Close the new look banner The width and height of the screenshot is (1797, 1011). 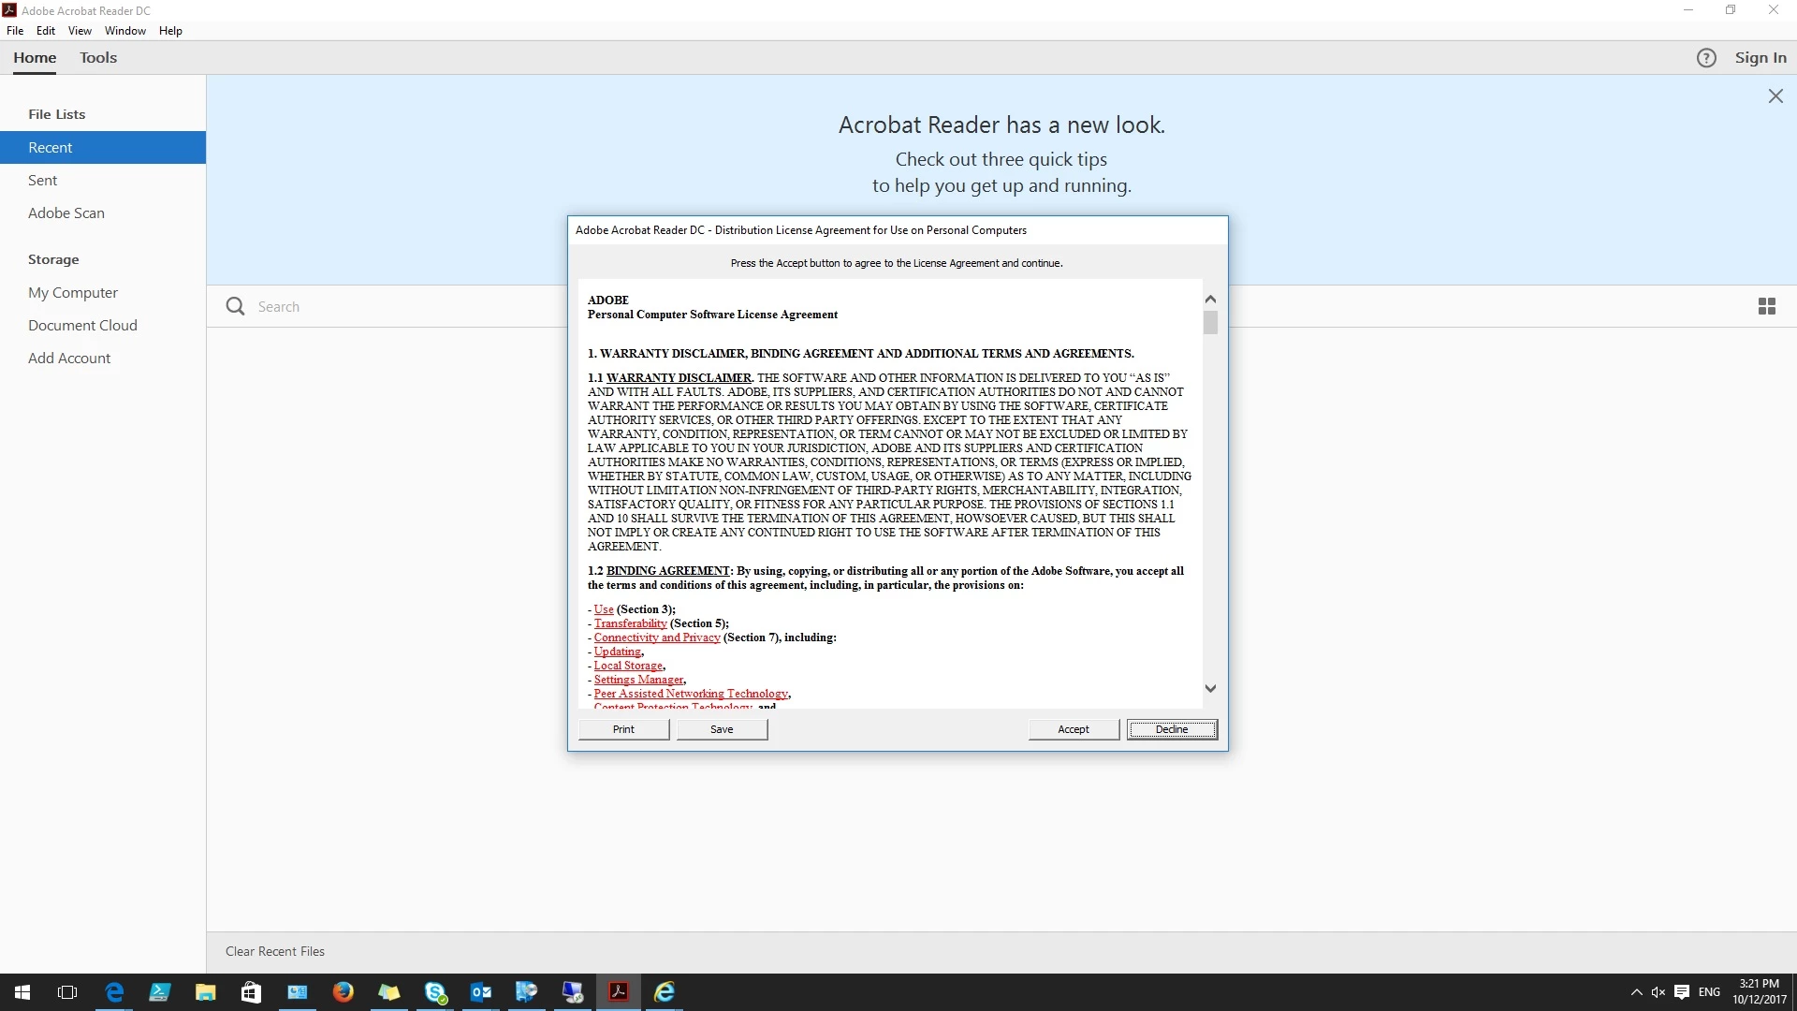pyautogui.click(x=1775, y=96)
